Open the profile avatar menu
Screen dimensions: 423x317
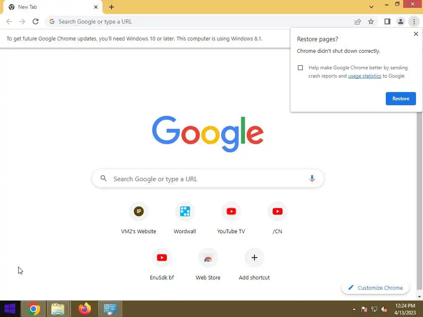[x=401, y=21]
